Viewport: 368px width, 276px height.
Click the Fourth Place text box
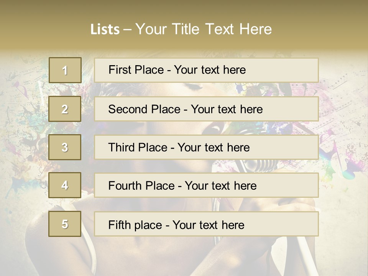click(x=206, y=185)
